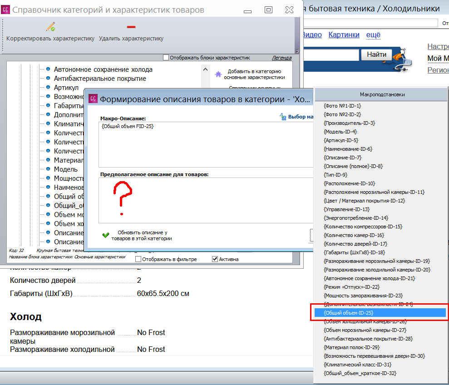The height and width of the screenshot is (385, 449).
Task: Click the shopping cart icon in the browser
Action: (x=403, y=60)
